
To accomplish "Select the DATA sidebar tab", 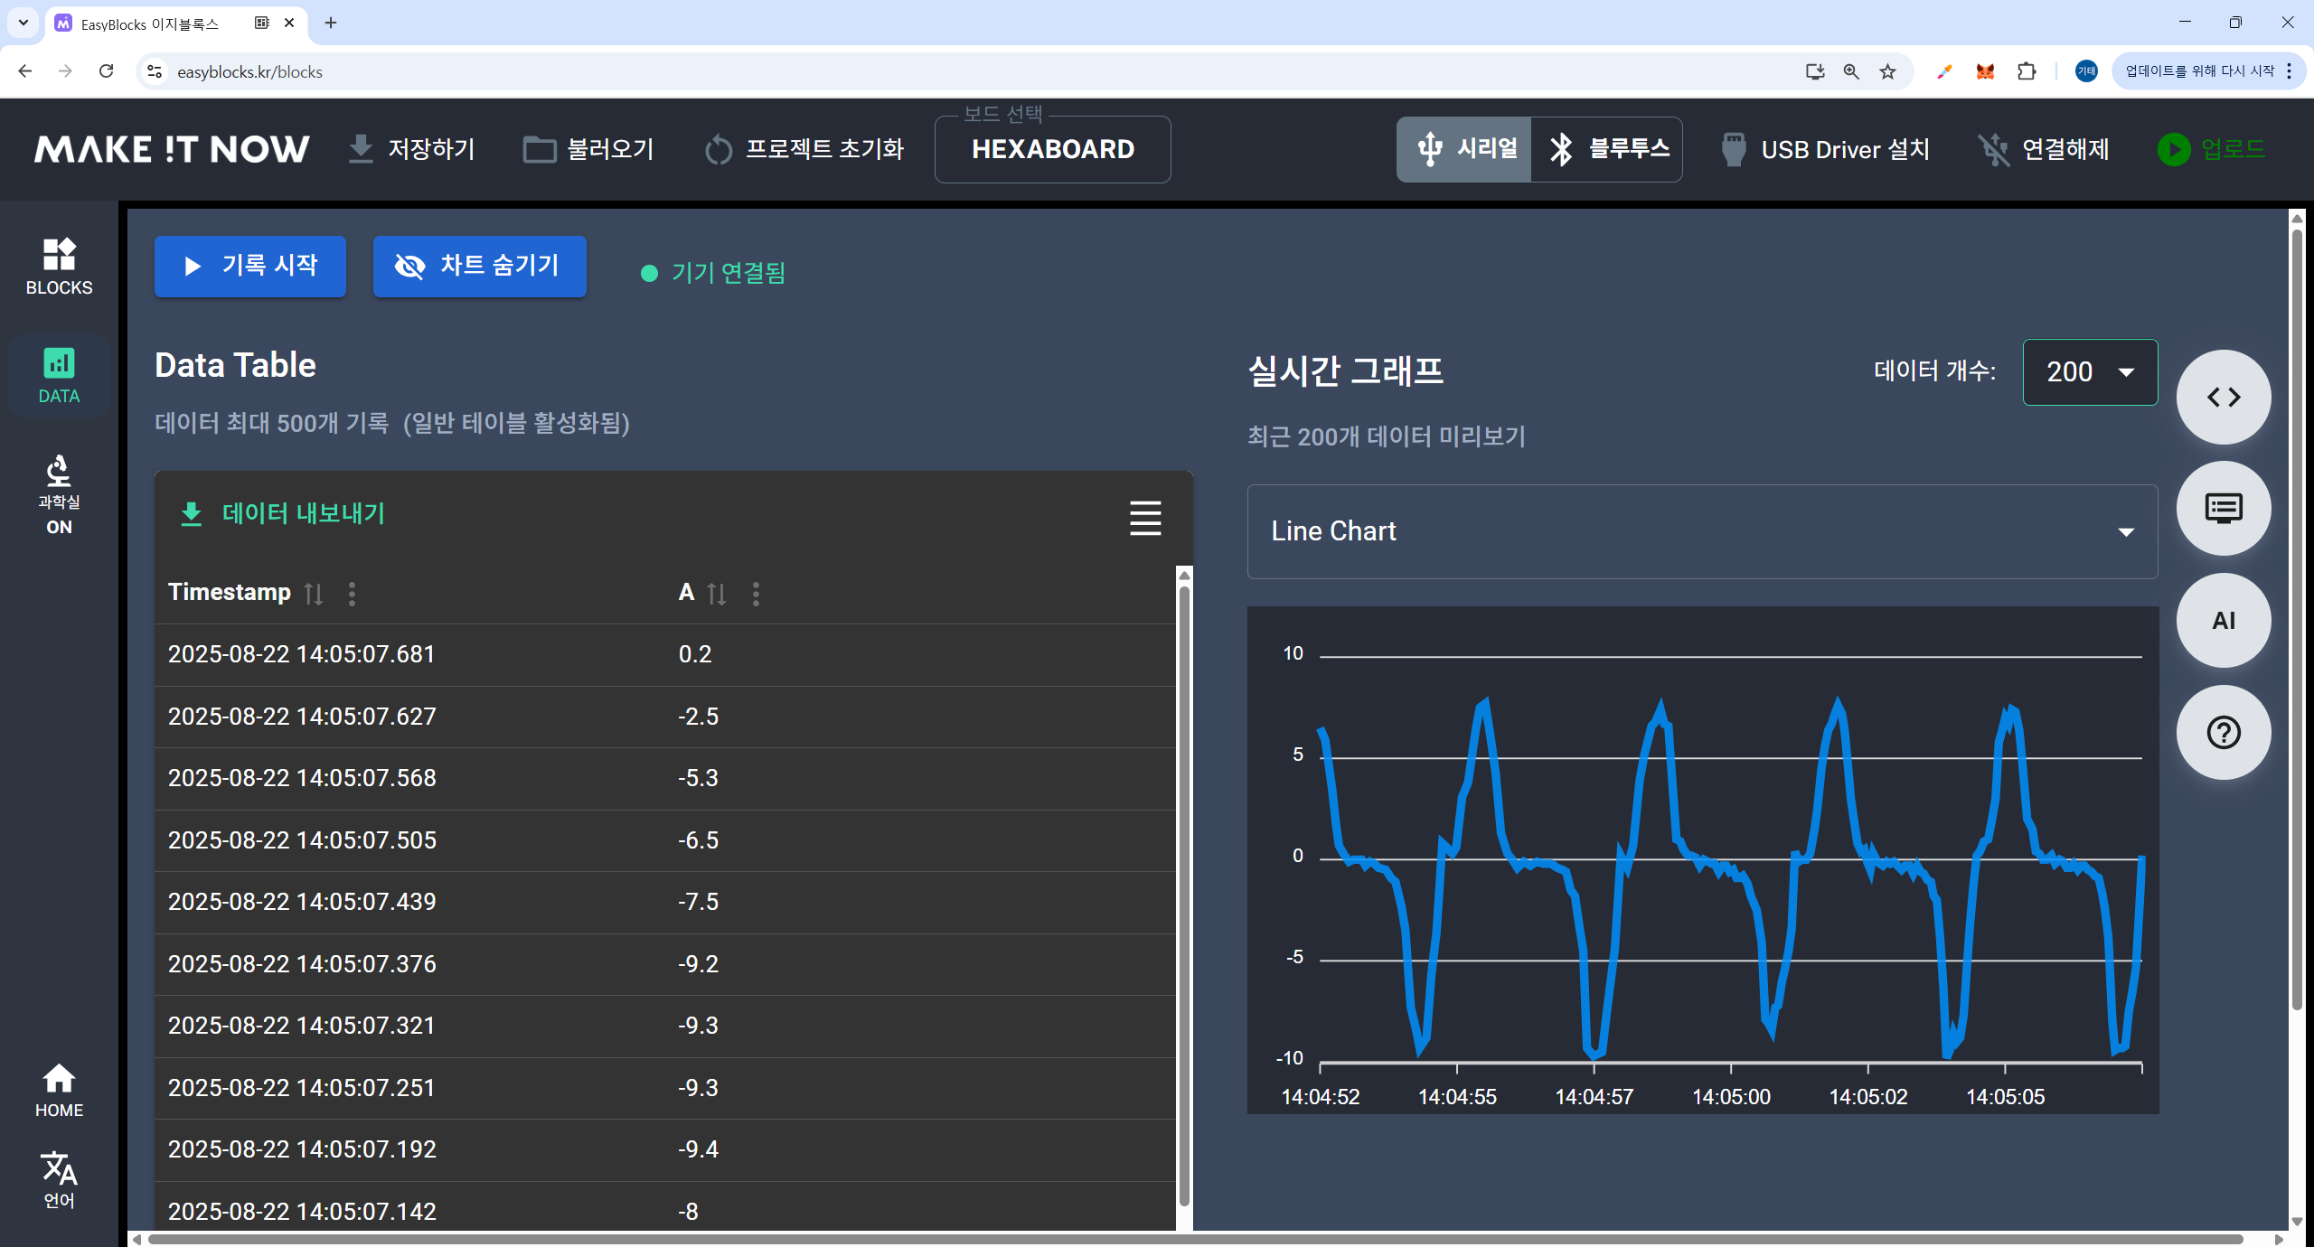I will click(x=59, y=376).
